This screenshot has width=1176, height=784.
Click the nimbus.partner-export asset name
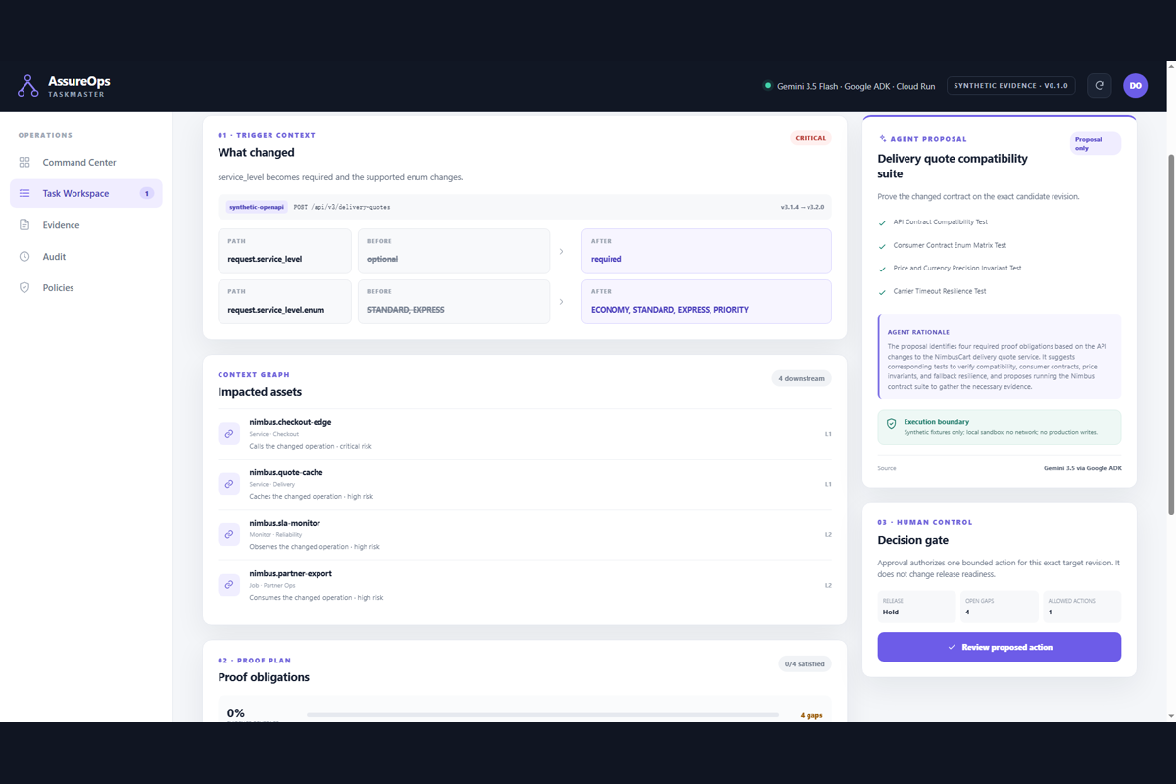[x=290, y=573]
